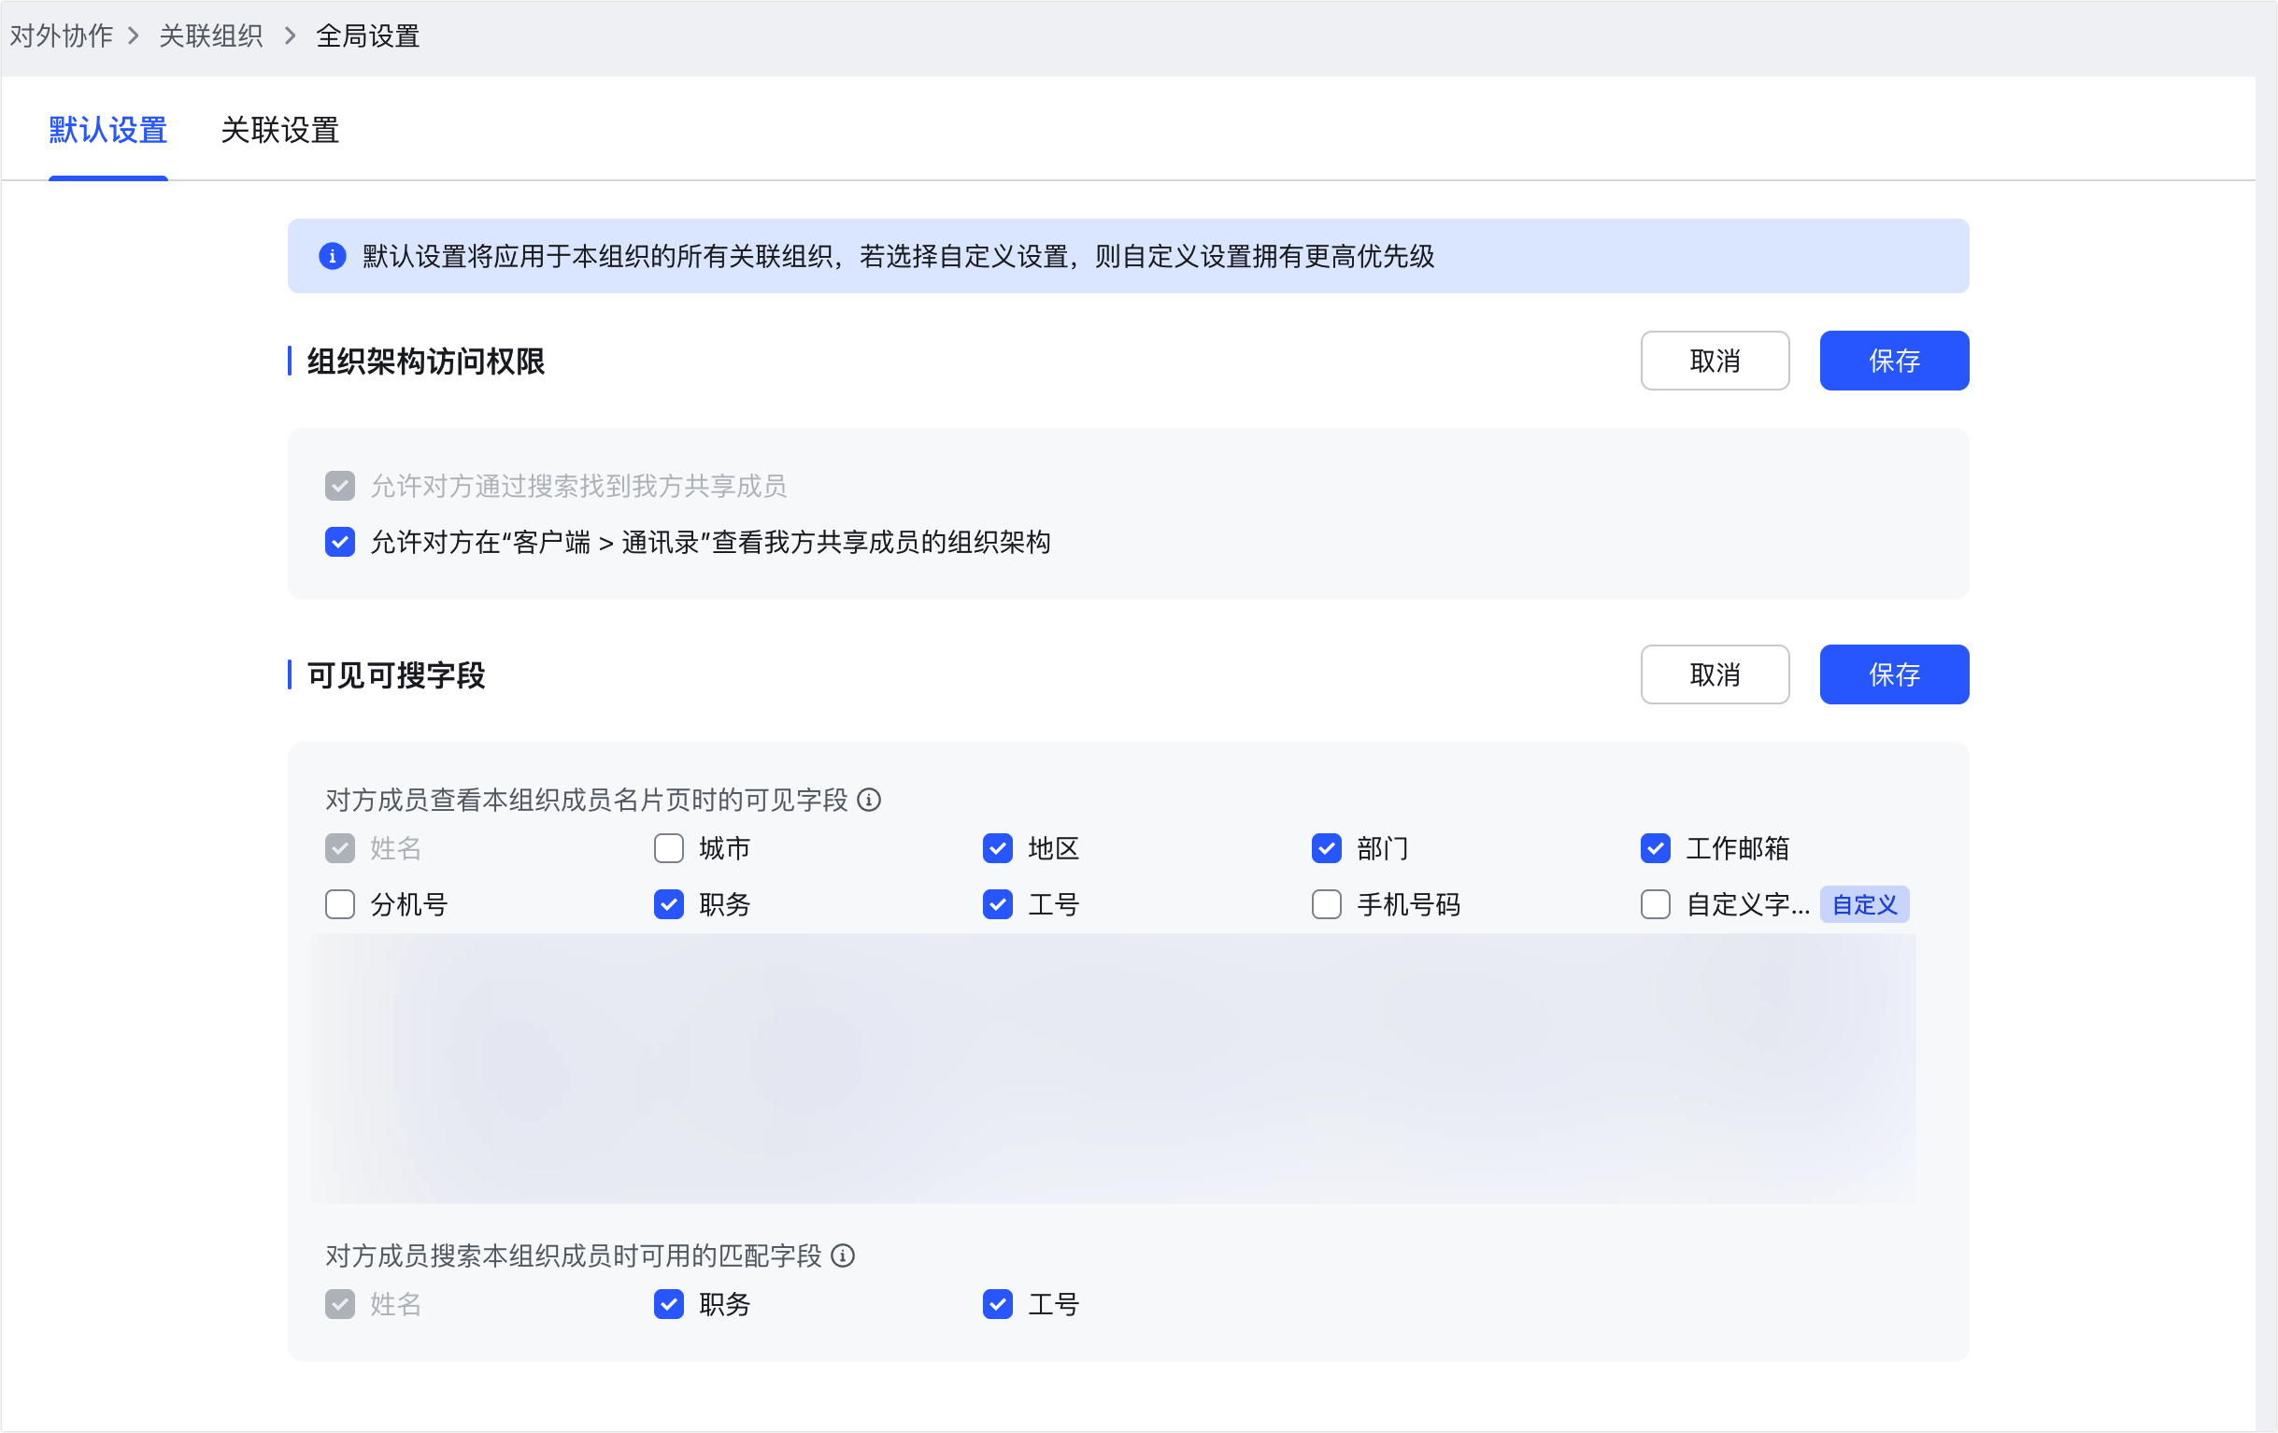Viewport: 2278px width, 1433px height.
Task: Click 对方成员查看本组织成员名片页时的可见字段 label
Action: (x=587, y=801)
